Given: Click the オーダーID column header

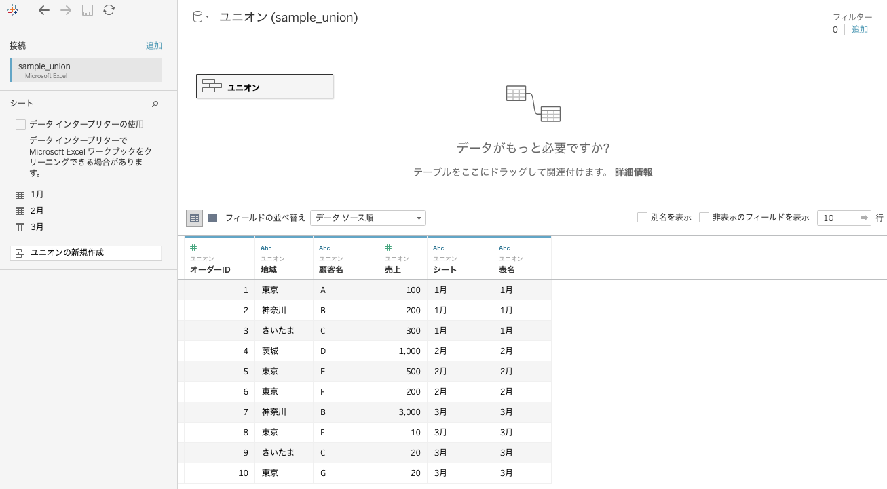Looking at the screenshot, I should 219,258.
